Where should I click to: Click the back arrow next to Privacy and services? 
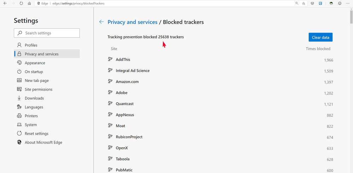101,22
